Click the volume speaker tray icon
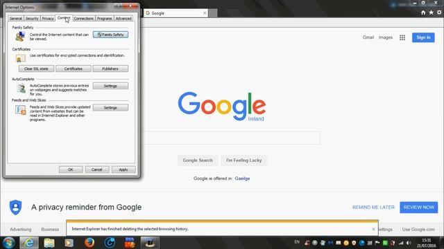 (x=409, y=243)
